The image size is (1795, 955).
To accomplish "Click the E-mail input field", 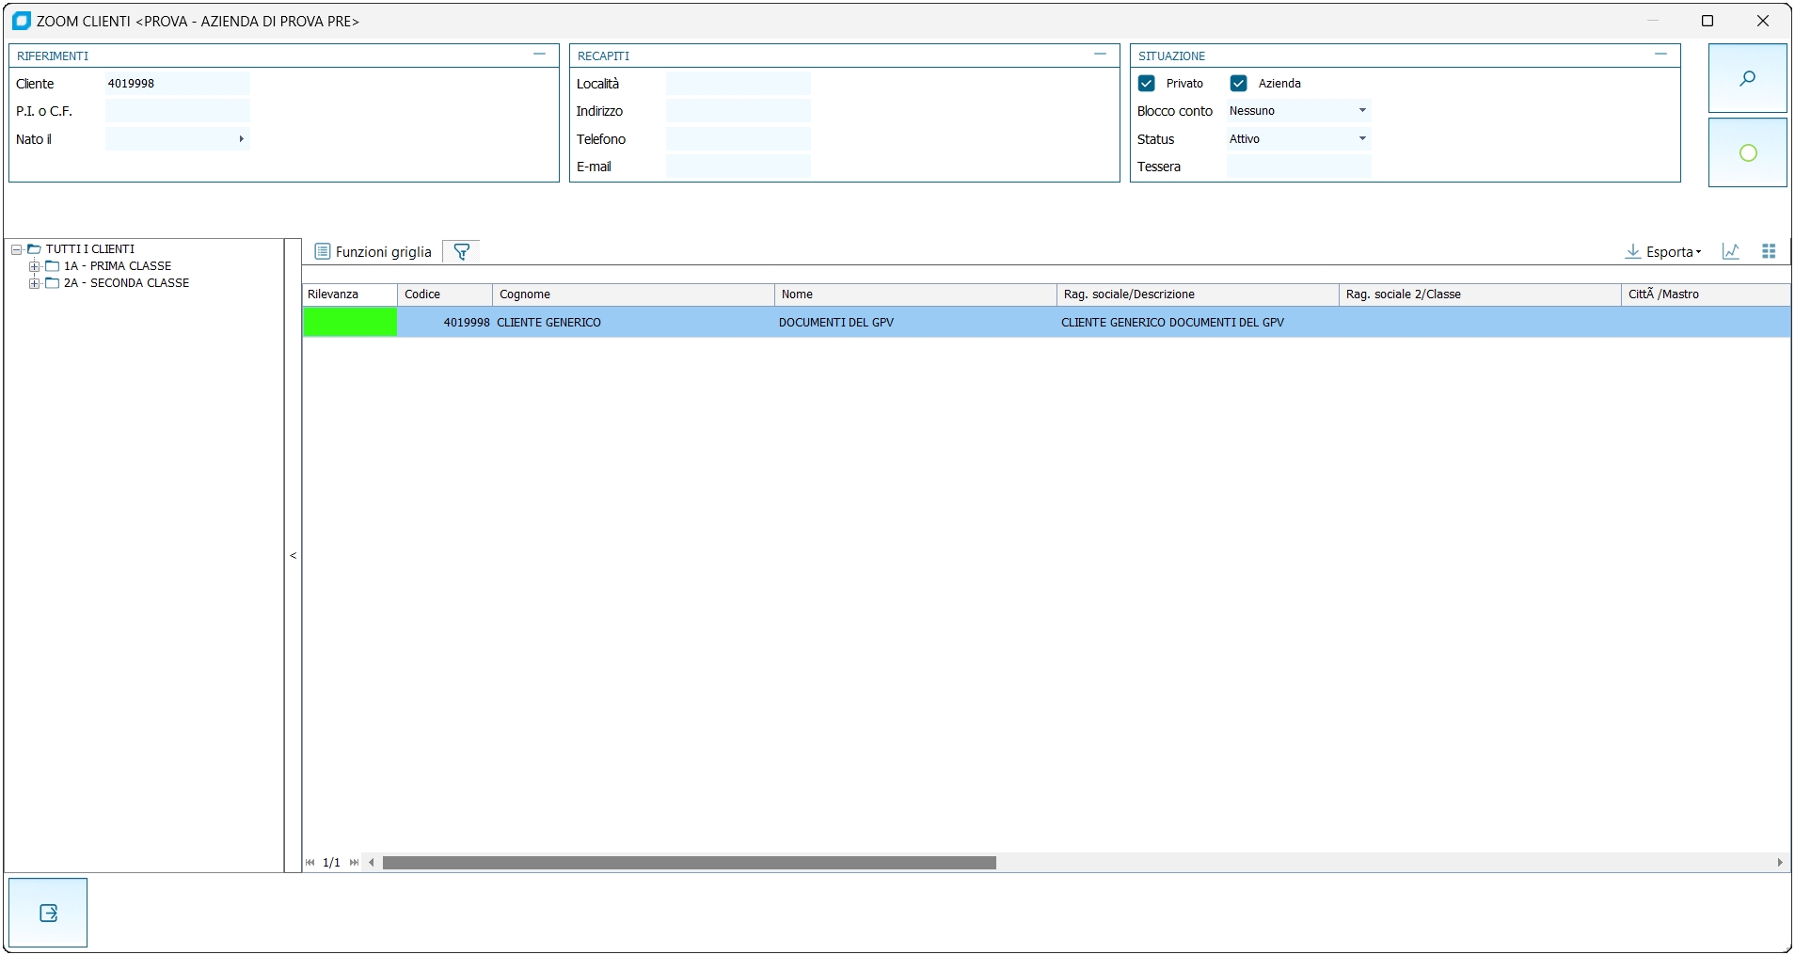I will (x=738, y=167).
